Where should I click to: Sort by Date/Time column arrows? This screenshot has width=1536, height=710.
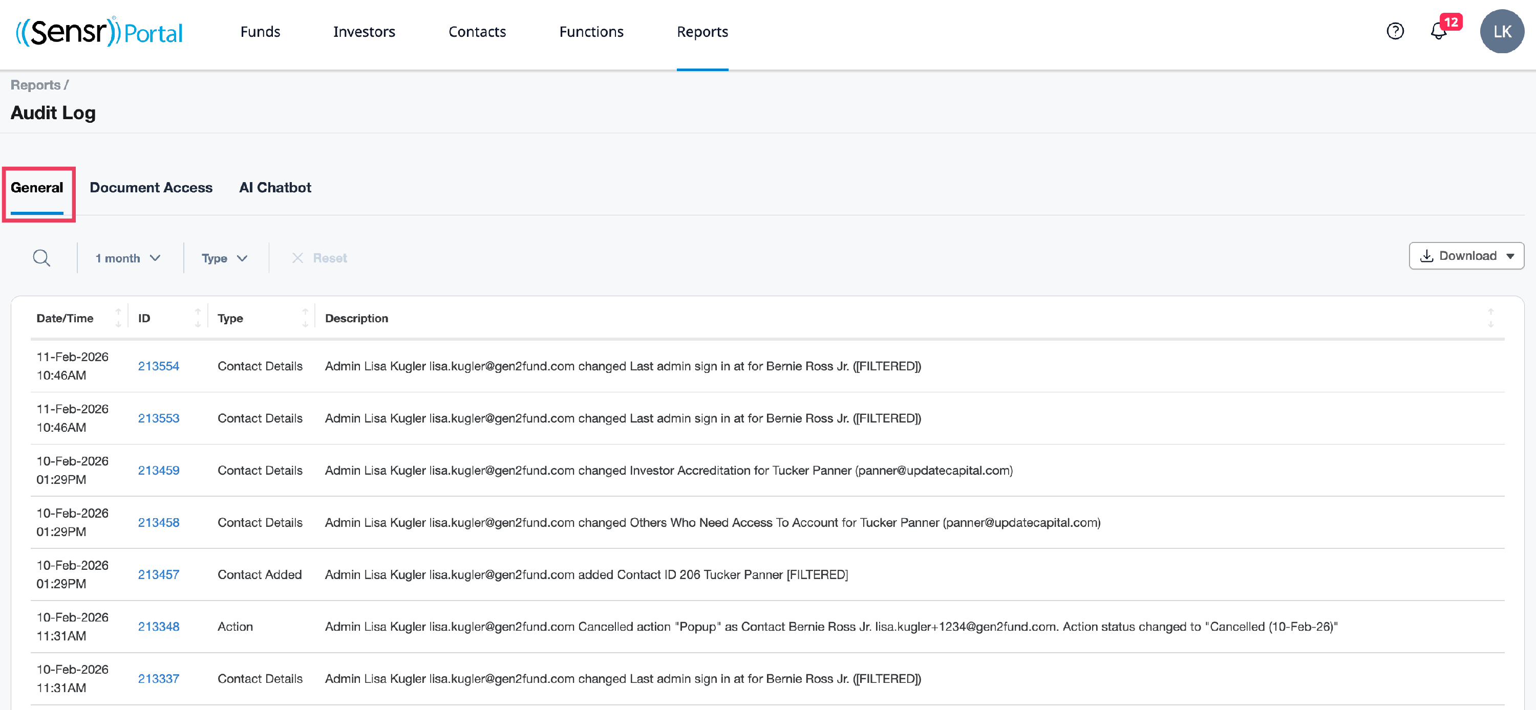118,318
